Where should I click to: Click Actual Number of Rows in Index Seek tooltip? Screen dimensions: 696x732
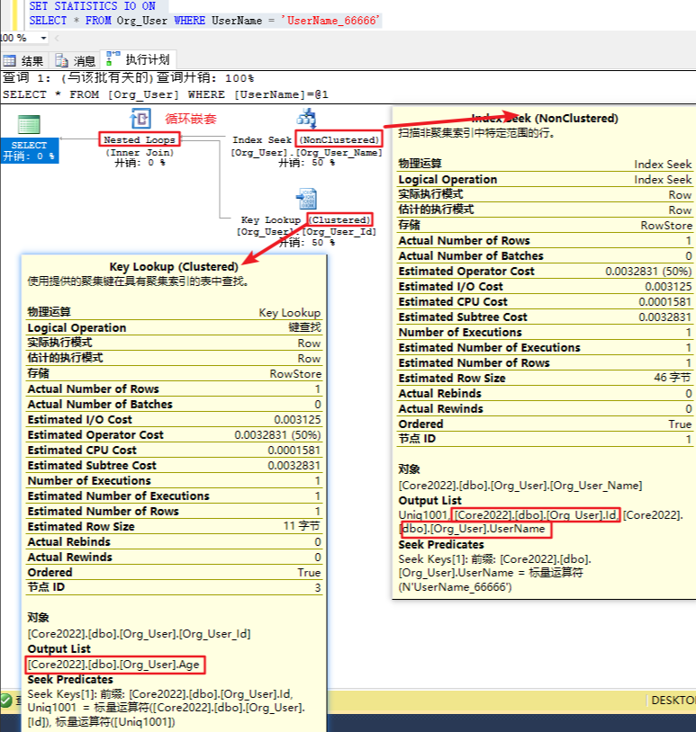coord(545,241)
